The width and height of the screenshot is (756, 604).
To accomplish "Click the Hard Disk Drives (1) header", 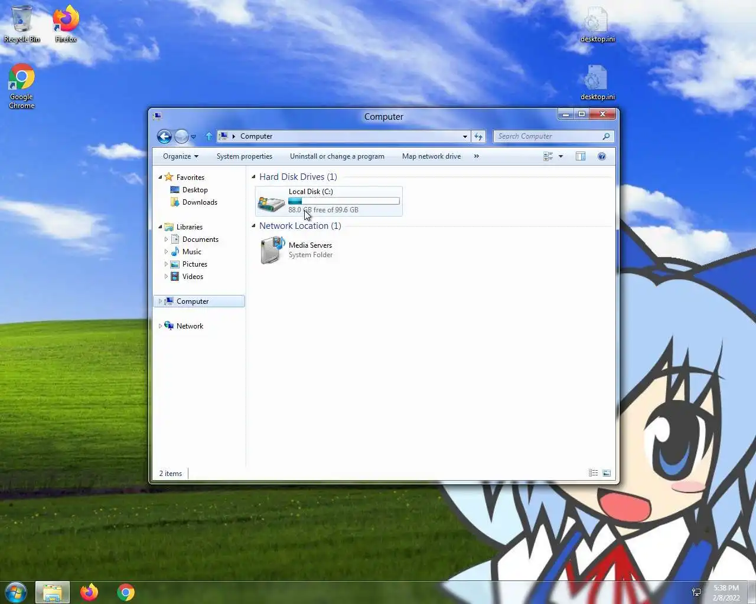I will (298, 177).
